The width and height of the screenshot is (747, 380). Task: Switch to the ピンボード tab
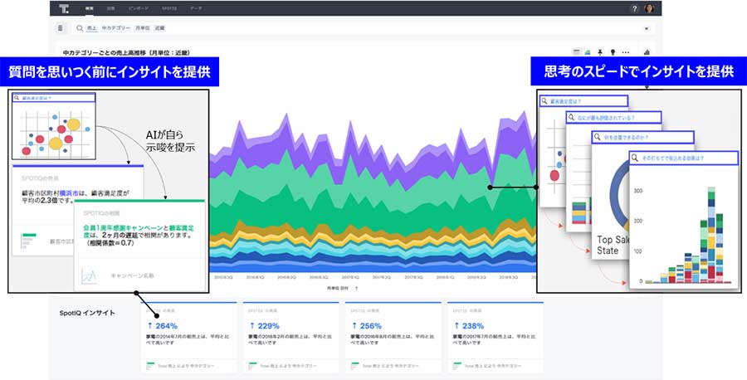140,8
